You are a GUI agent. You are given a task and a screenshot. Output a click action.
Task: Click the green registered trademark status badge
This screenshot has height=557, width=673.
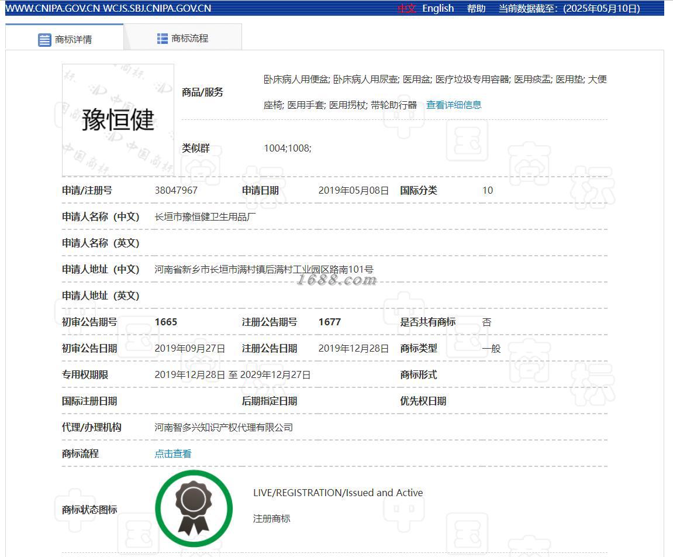click(194, 508)
